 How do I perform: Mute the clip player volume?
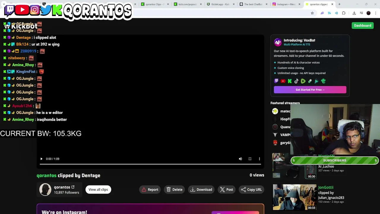point(240,159)
